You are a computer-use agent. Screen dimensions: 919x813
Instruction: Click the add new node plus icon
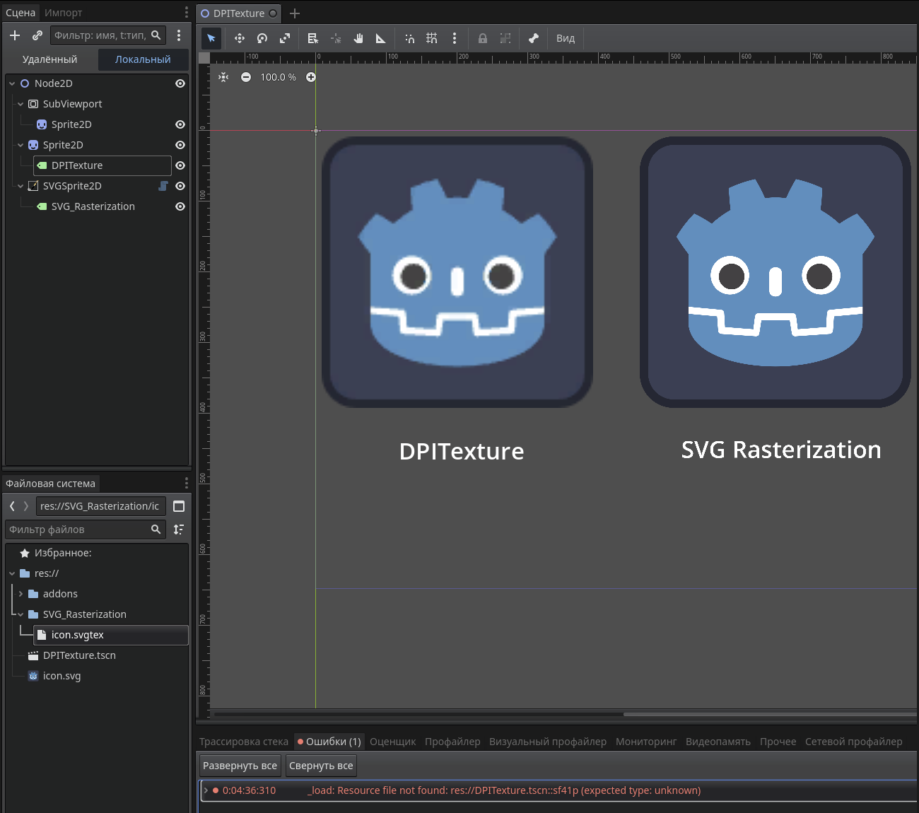tap(15, 35)
